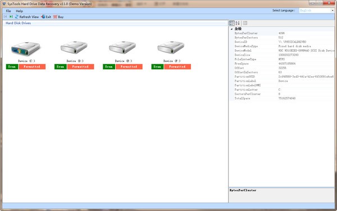The height and width of the screenshot is (211, 337).
Task: Scan the Device (C:) drive
Action: pos(12,67)
